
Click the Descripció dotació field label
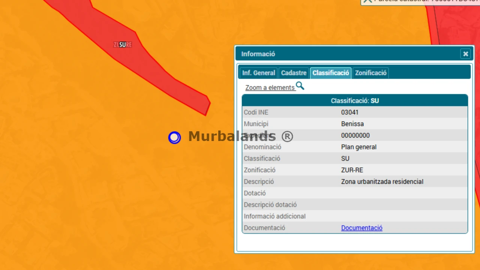tap(270, 205)
